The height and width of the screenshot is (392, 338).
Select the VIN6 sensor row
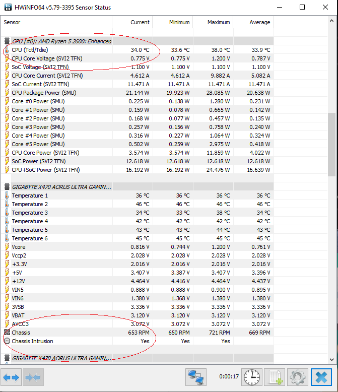click(x=137, y=298)
